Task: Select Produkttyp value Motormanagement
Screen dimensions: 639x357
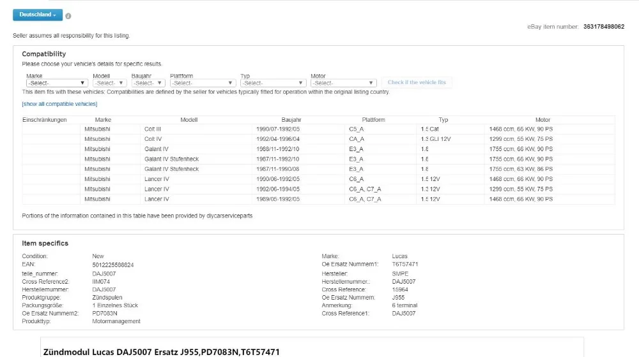Action: [116, 321]
